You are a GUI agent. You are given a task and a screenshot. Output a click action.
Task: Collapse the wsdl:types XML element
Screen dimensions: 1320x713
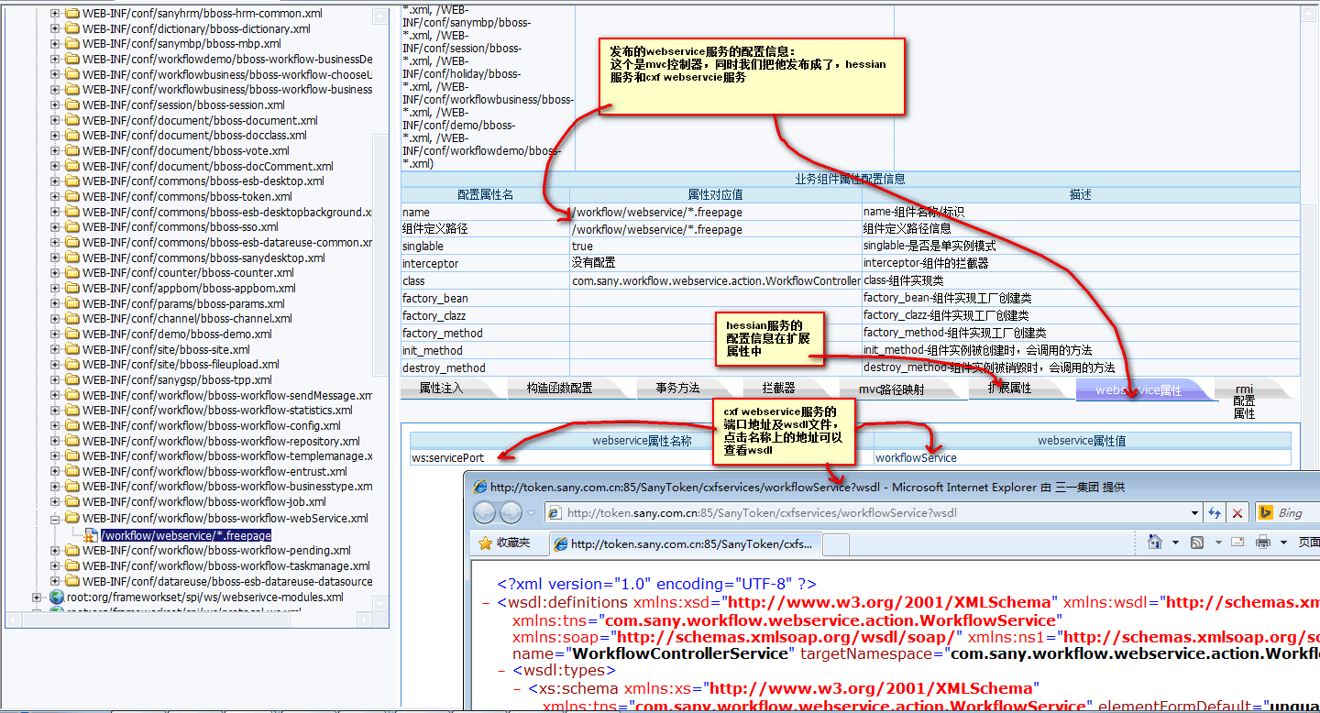(501, 671)
